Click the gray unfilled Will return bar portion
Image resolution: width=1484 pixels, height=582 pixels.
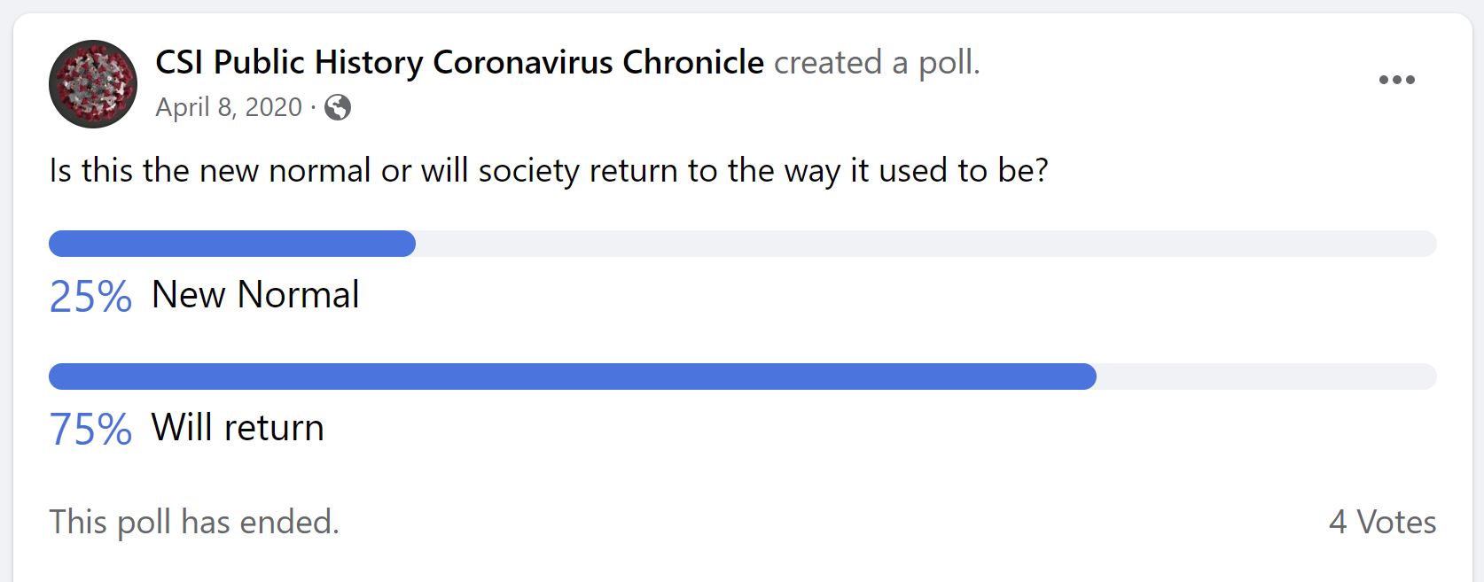tap(1266, 376)
